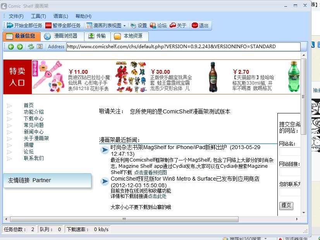Click the 友情链接 Partner panel header
Screen dimensions: 320x240
click(47, 181)
